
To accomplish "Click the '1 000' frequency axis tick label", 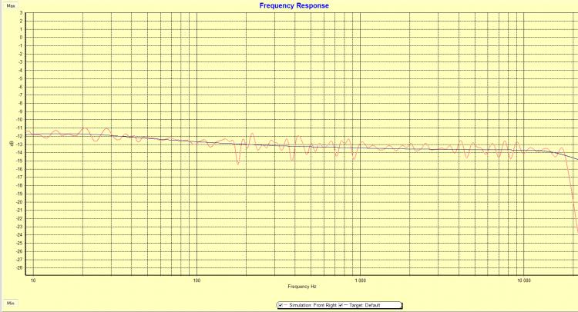I will [x=360, y=280].
